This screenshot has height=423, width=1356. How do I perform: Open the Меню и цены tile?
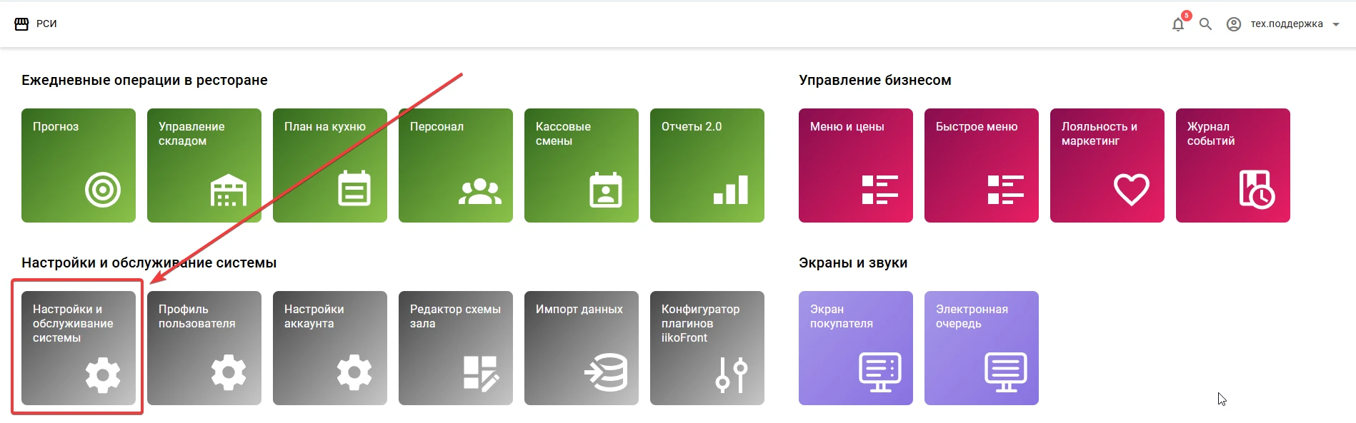pyautogui.click(x=856, y=165)
